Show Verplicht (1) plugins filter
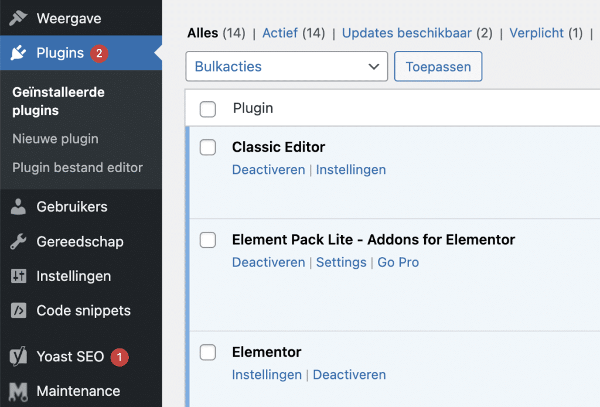Screen dimensions: 600x407 [x=546, y=33]
